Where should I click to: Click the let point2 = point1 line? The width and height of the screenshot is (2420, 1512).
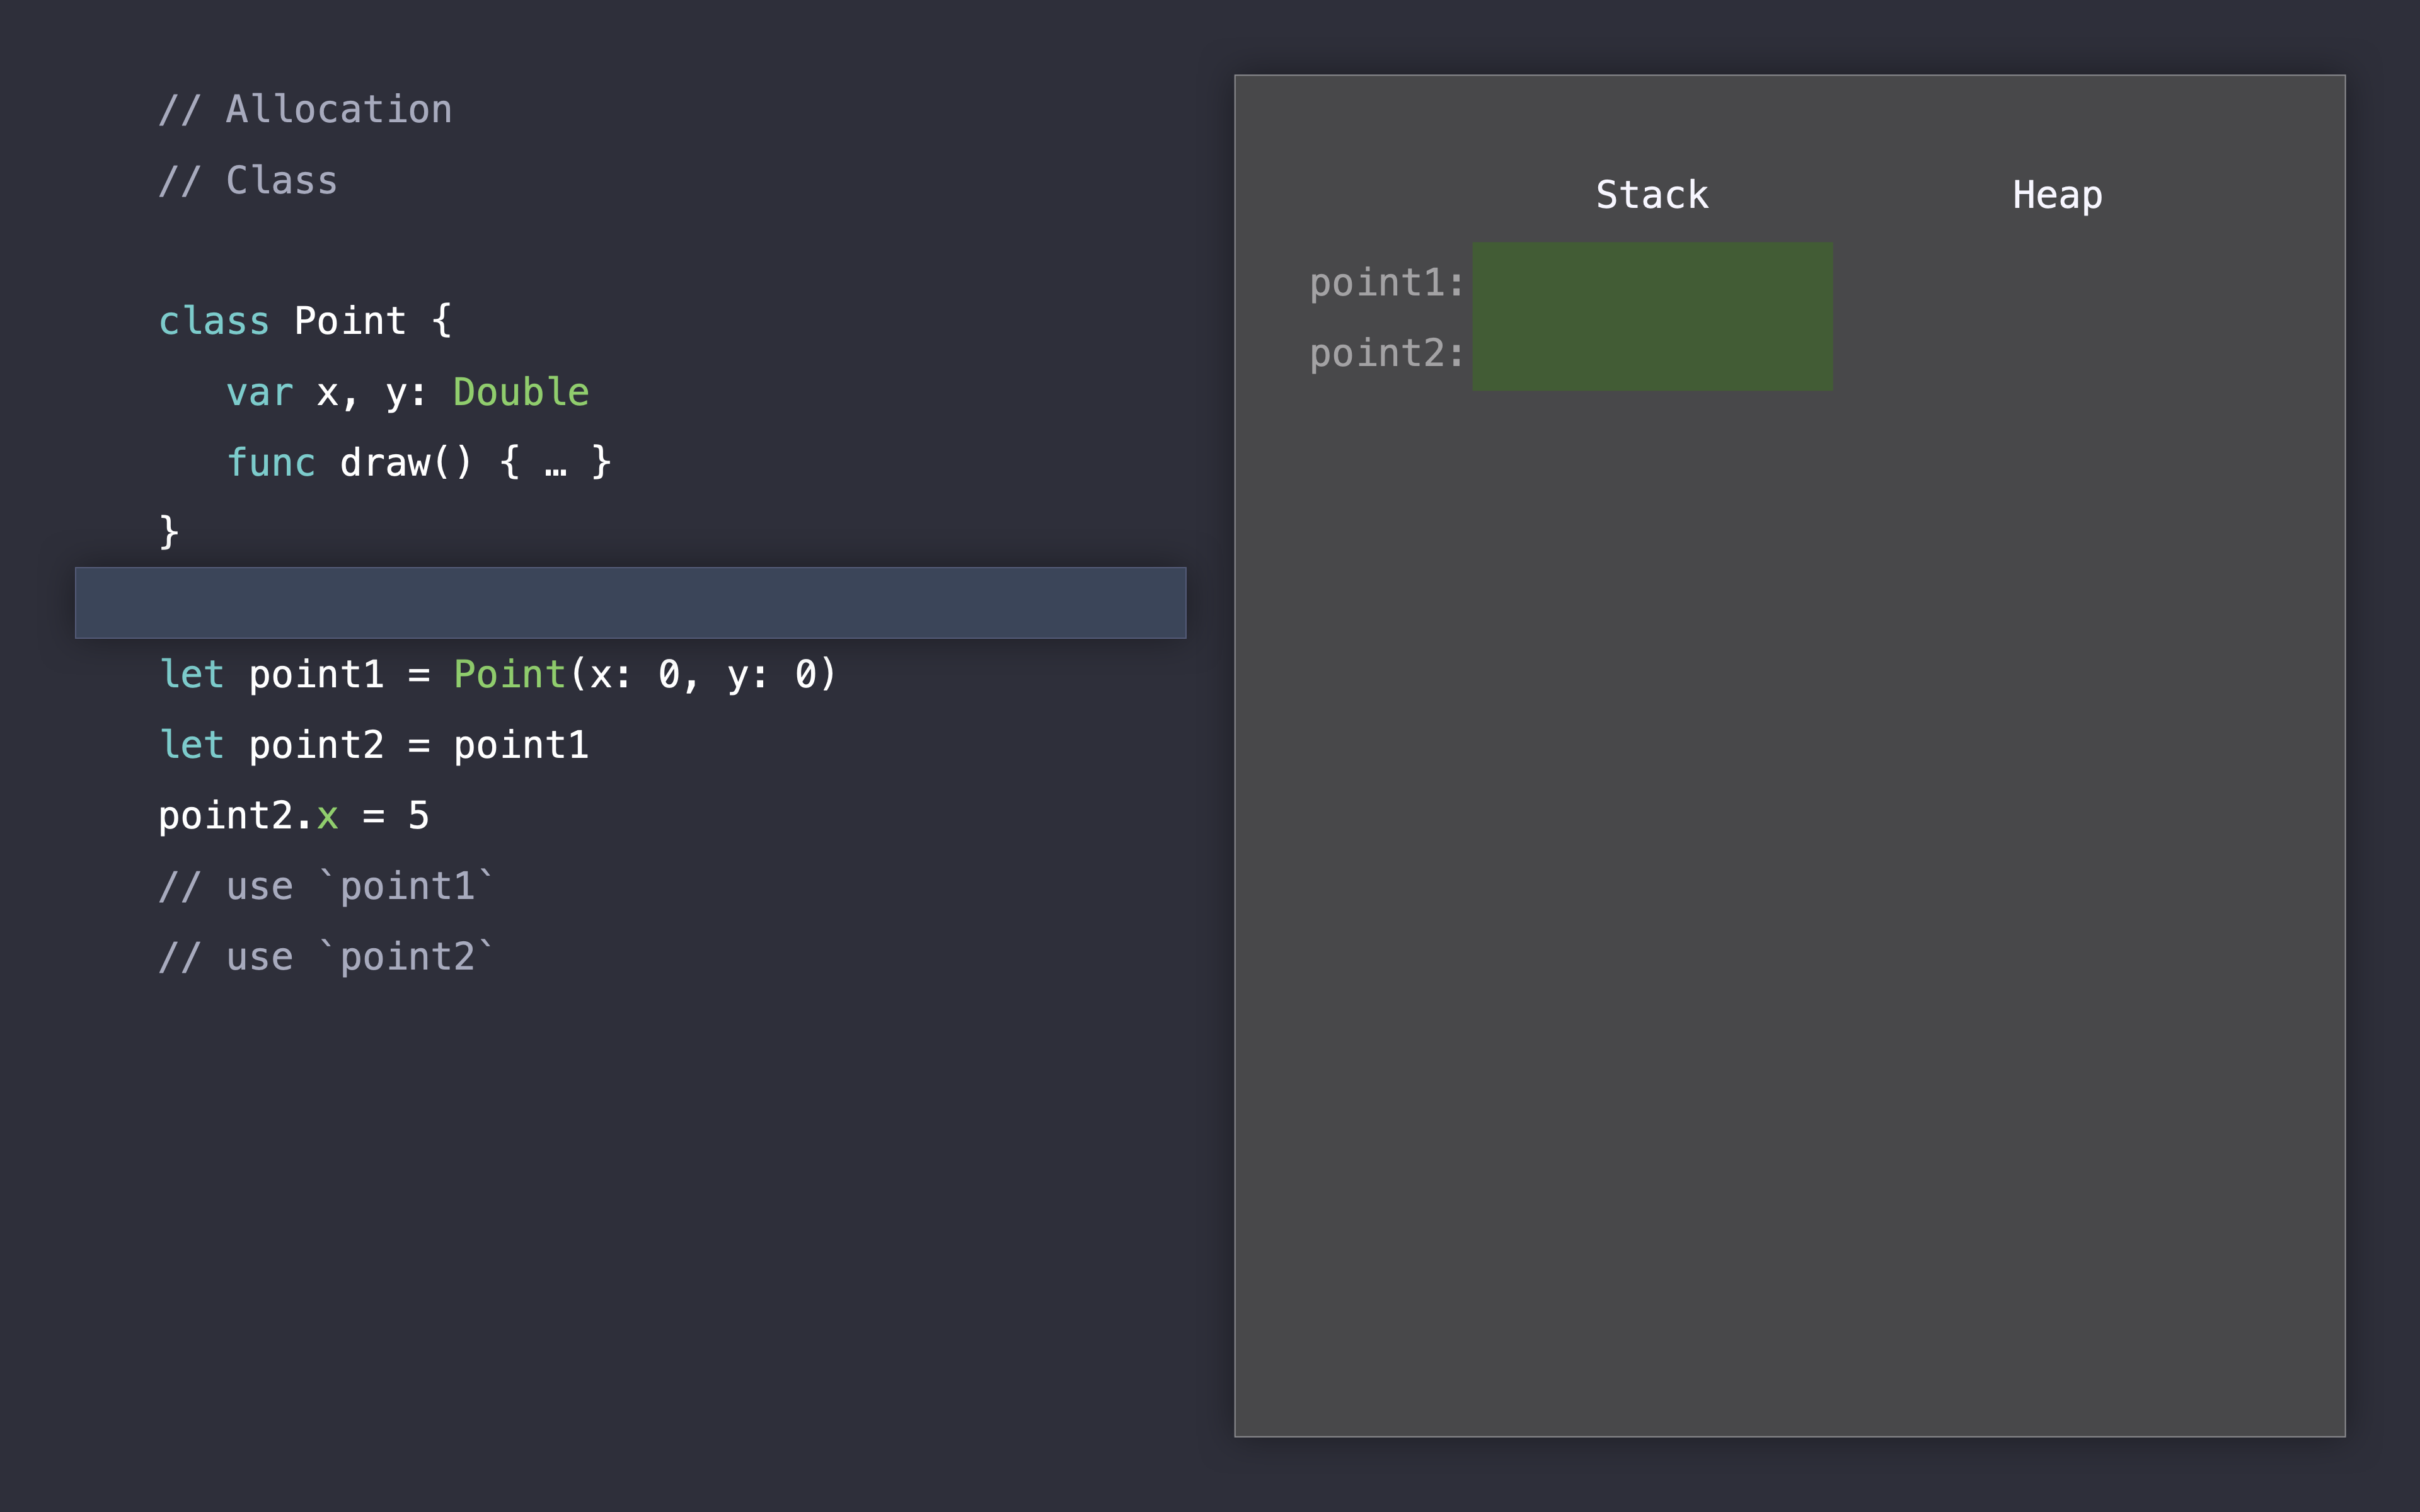[374, 746]
